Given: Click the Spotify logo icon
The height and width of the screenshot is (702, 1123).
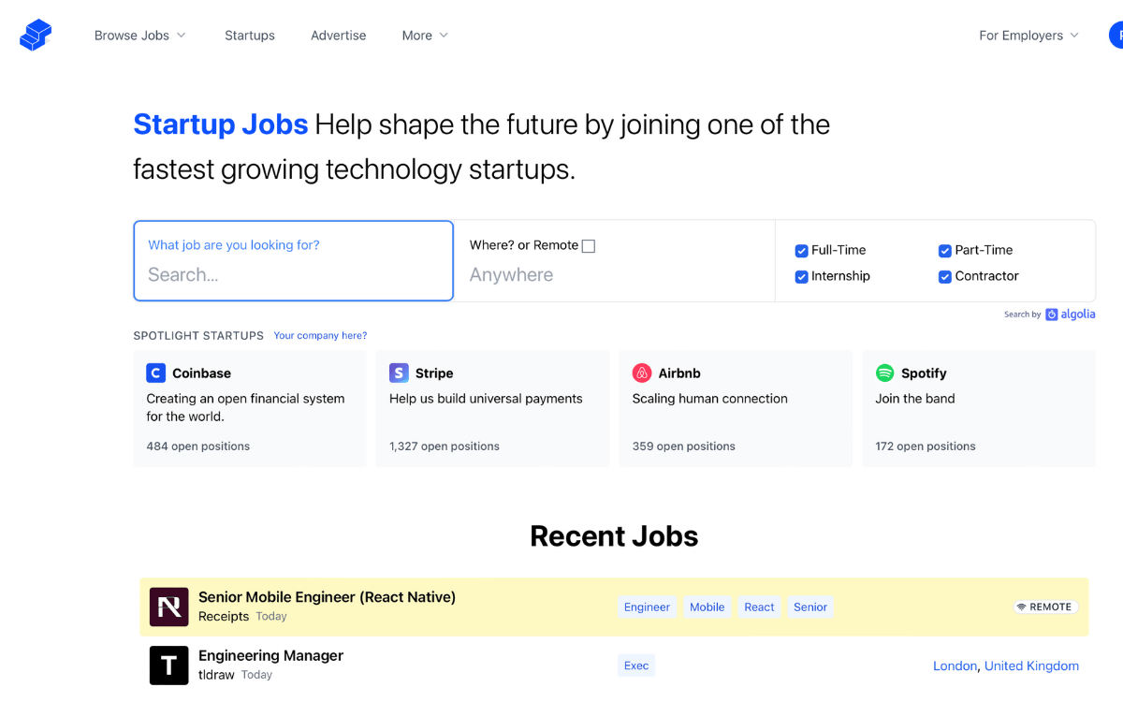Looking at the screenshot, I should click(884, 373).
